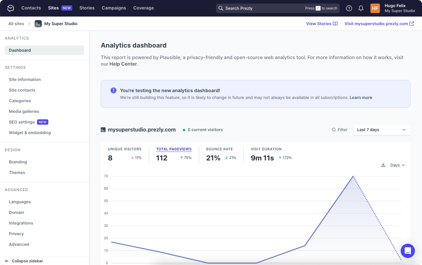Open Languages under Advanced
Viewport: 422px width, 265px height.
coord(20,202)
